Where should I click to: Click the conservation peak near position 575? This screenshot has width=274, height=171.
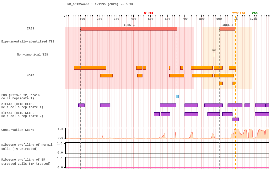click(x=164, y=136)
